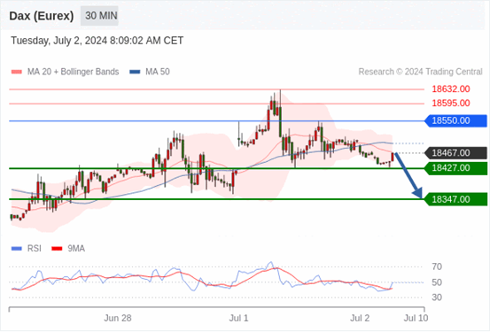
Task: Click the Jul 1 date axis label
Action: pyautogui.click(x=238, y=318)
